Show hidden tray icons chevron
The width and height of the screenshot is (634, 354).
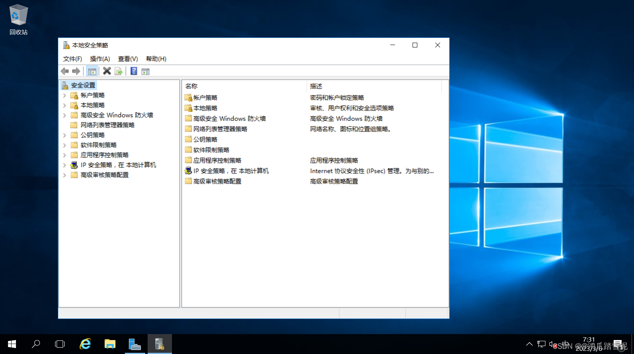coord(529,344)
